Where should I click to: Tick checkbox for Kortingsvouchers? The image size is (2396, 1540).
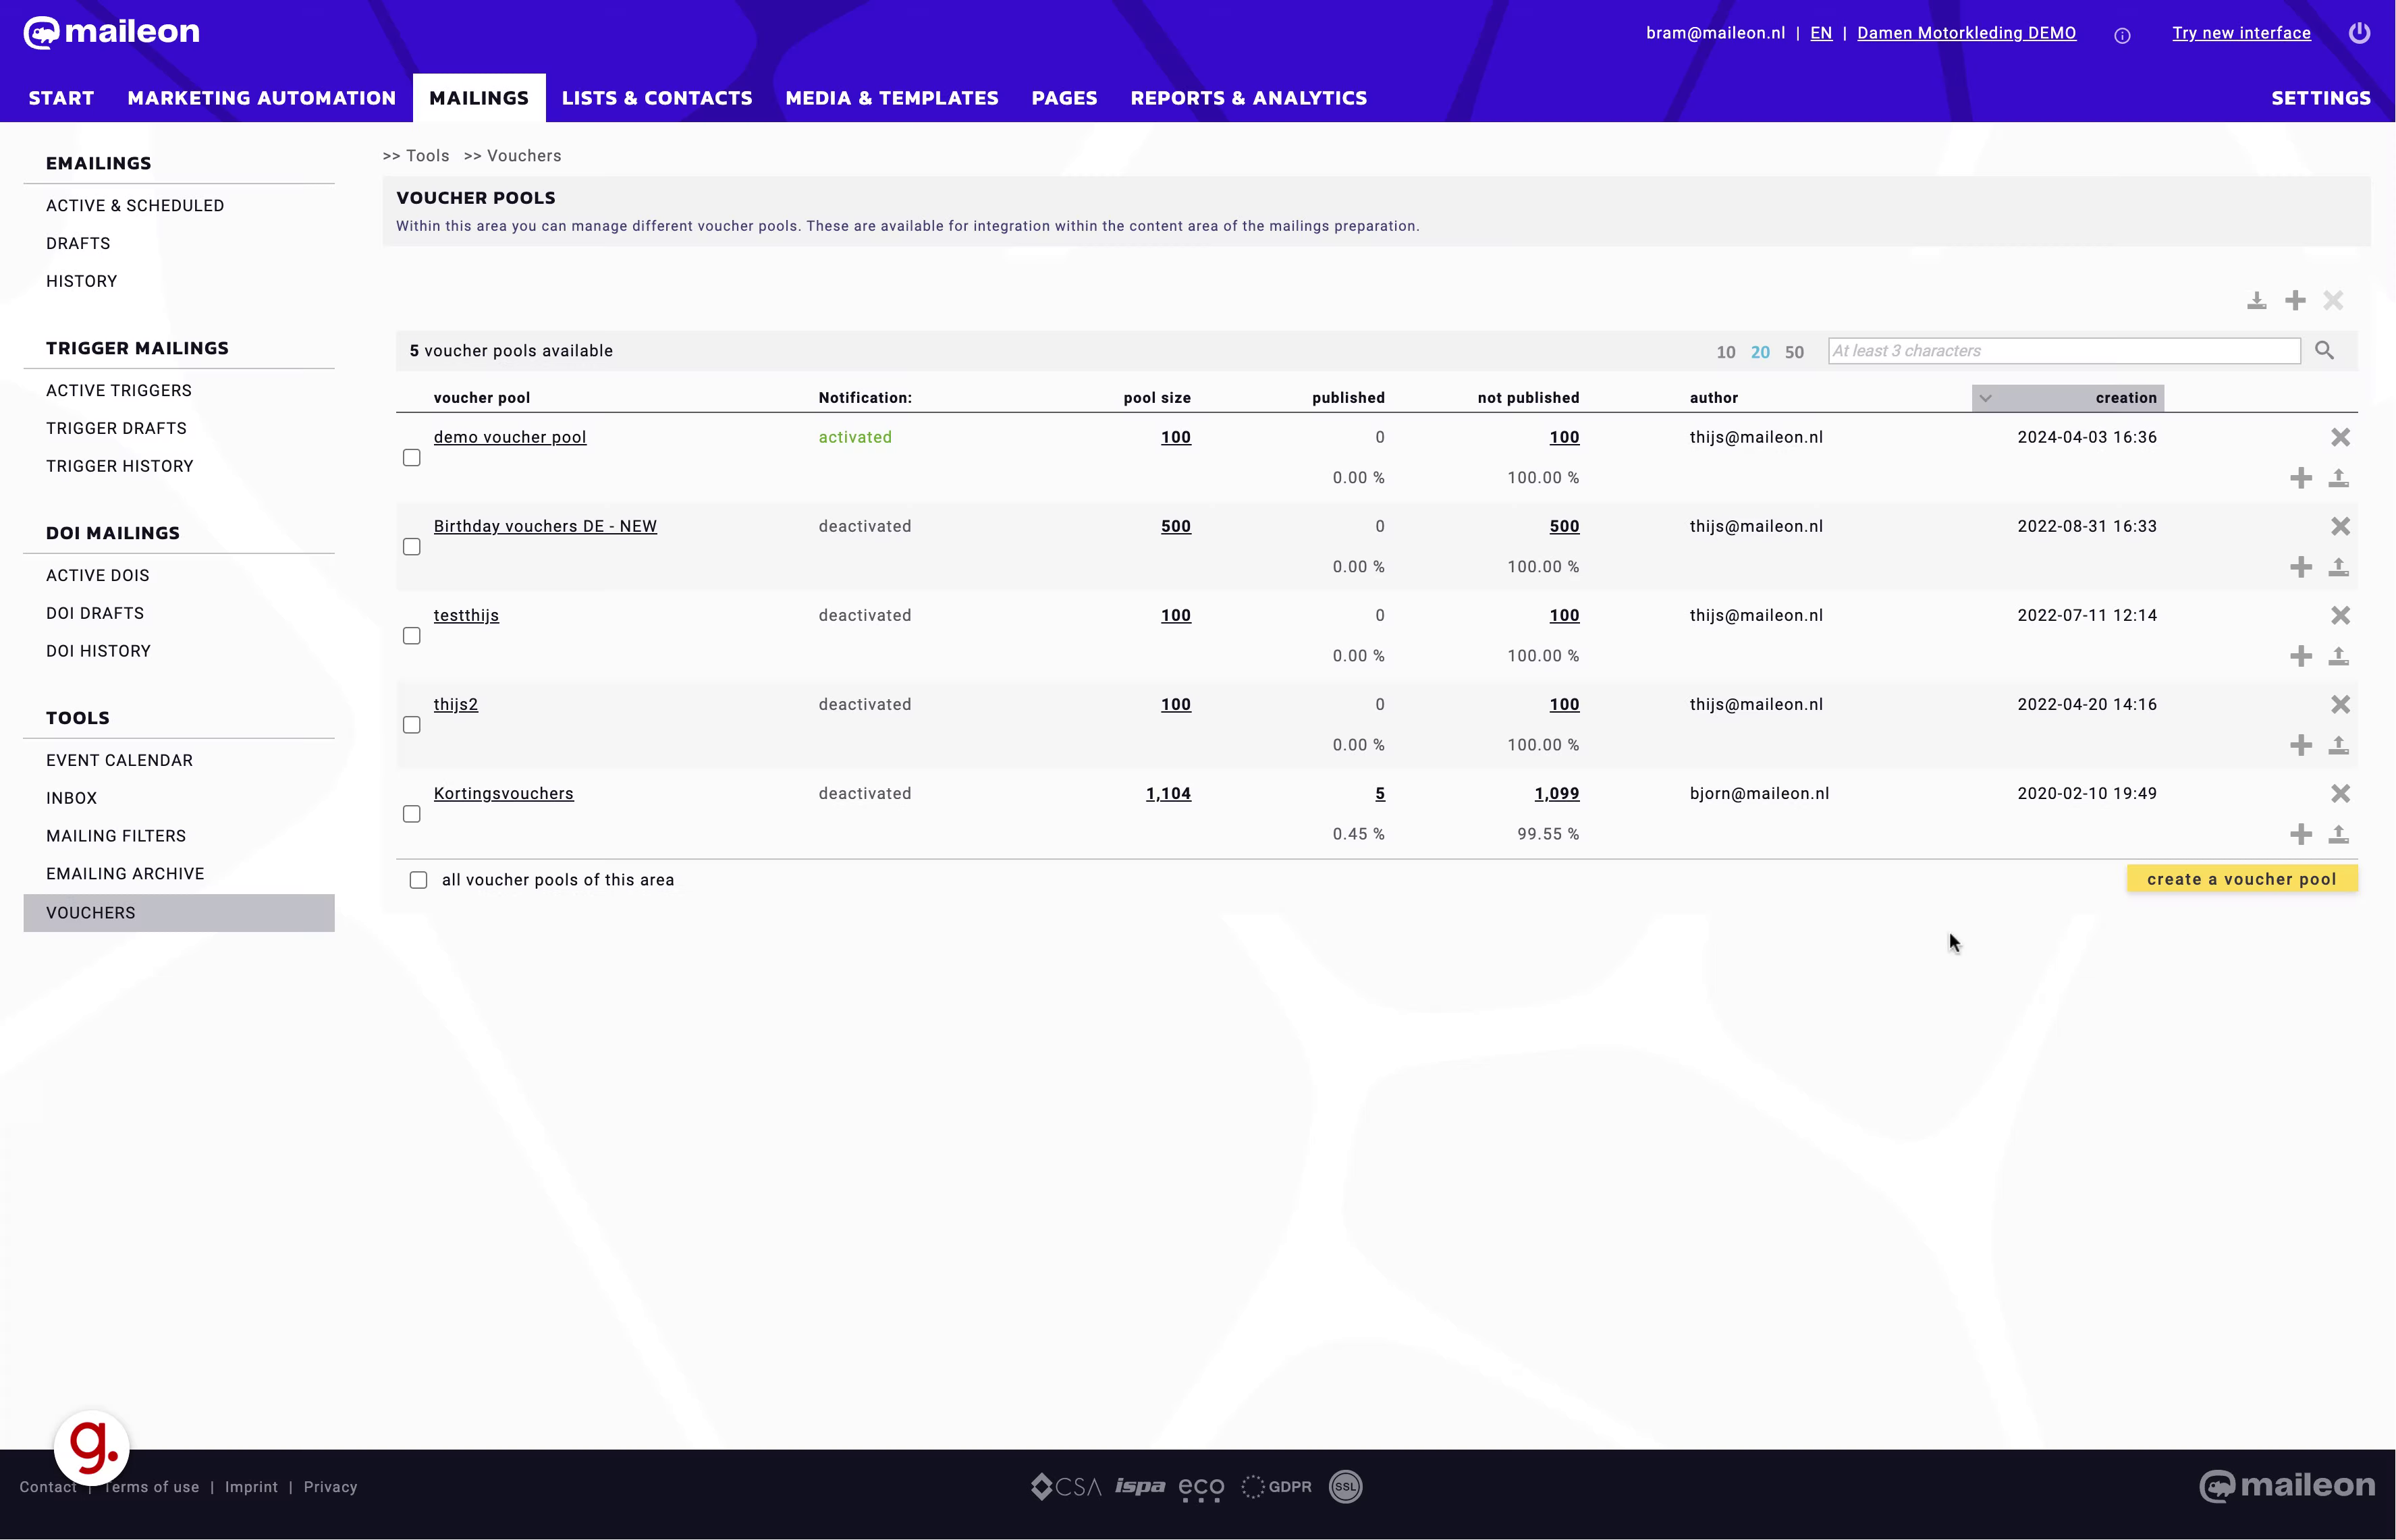point(411,814)
